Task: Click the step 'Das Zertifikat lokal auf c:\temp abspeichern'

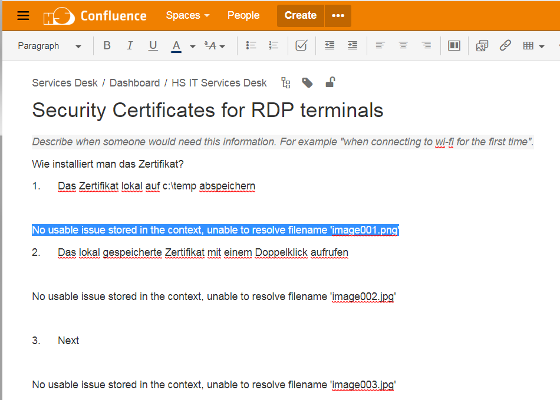Action: 156,186
